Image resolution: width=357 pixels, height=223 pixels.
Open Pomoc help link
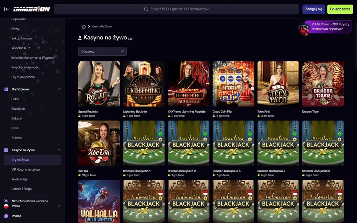17,216
